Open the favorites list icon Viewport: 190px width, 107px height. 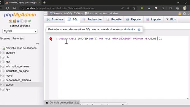[x=170, y=8]
